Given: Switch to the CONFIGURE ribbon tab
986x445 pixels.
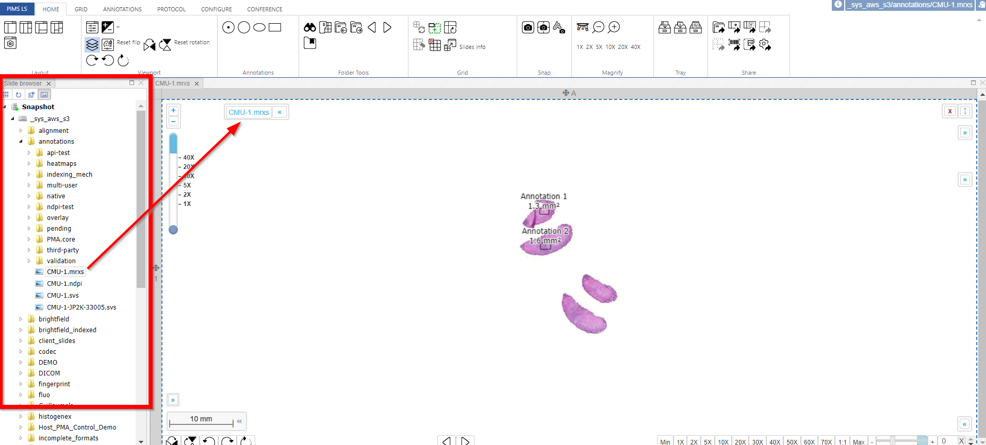Looking at the screenshot, I should 216,9.
